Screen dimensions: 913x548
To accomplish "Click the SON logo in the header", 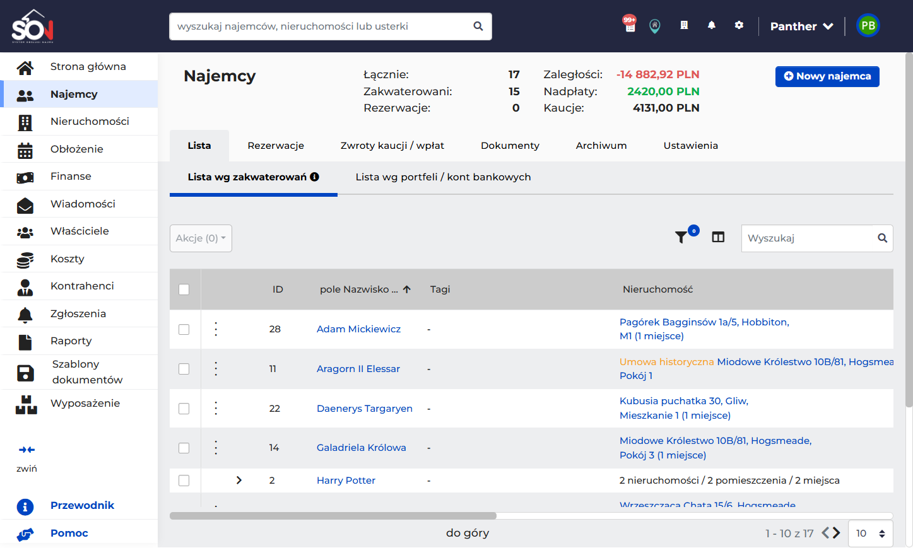I will 33,26.
